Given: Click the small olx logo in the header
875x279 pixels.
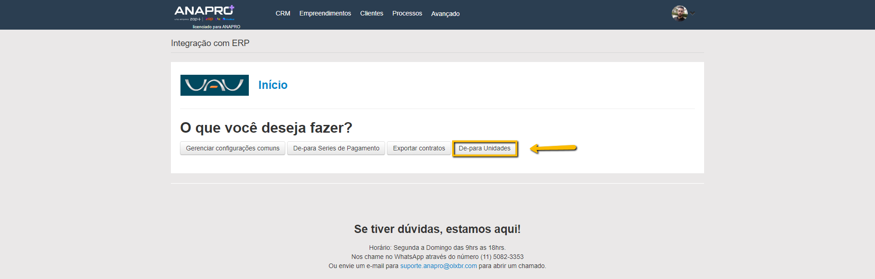Looking at the screenshot, I should click(x=219, y=19).
